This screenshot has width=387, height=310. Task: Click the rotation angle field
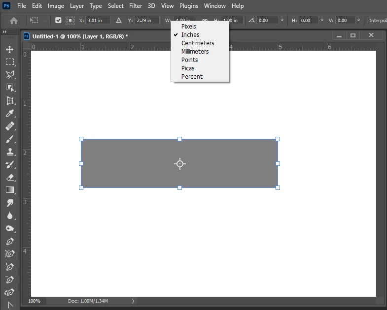coord(268,20)
